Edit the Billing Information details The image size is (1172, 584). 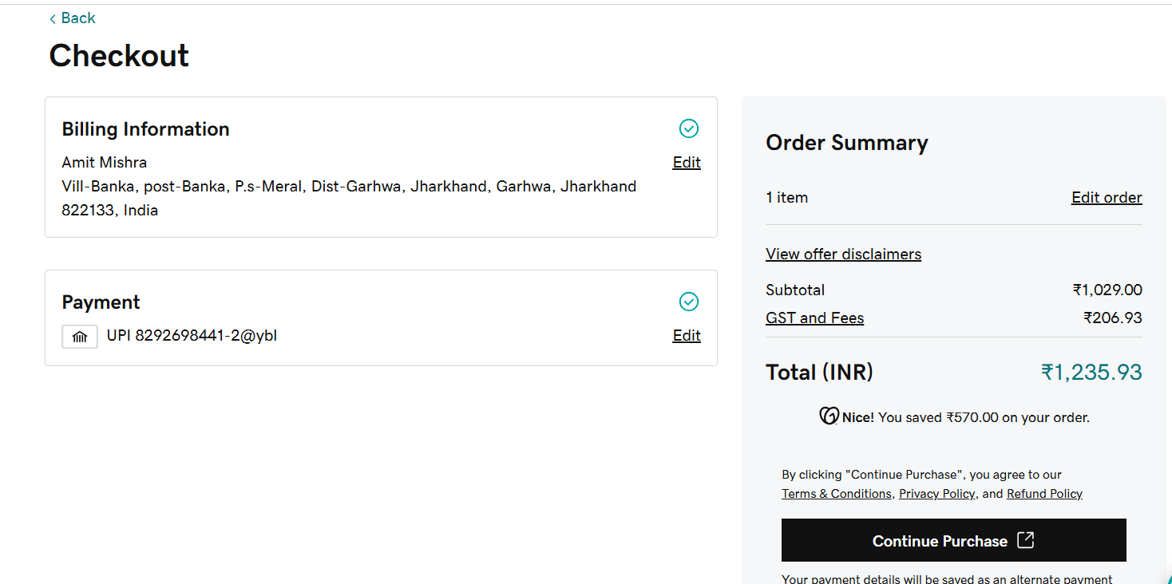pos(687,163)
